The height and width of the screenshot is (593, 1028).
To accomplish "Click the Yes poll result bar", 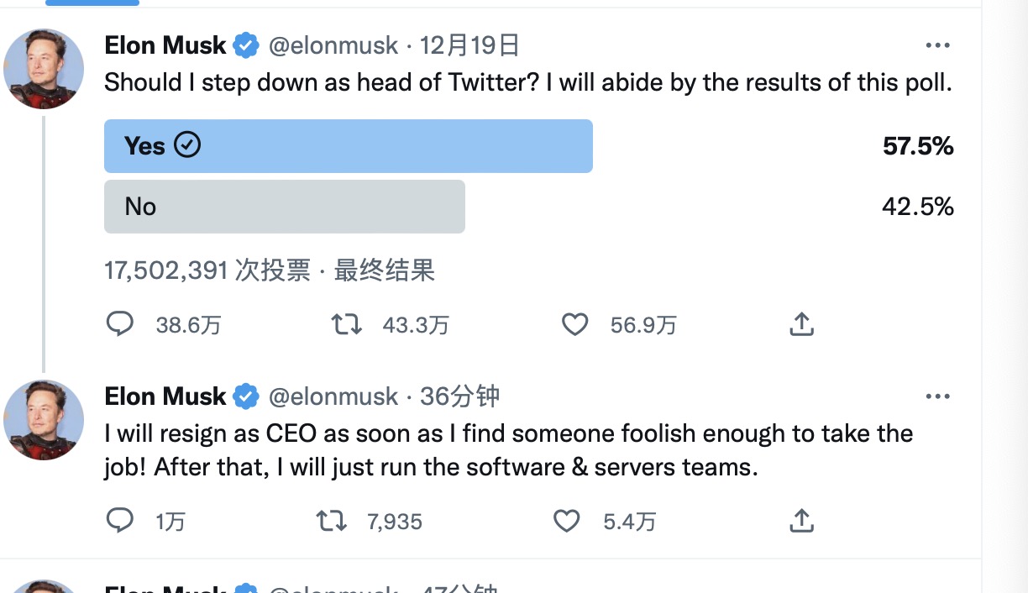I will tap(348, 146).
